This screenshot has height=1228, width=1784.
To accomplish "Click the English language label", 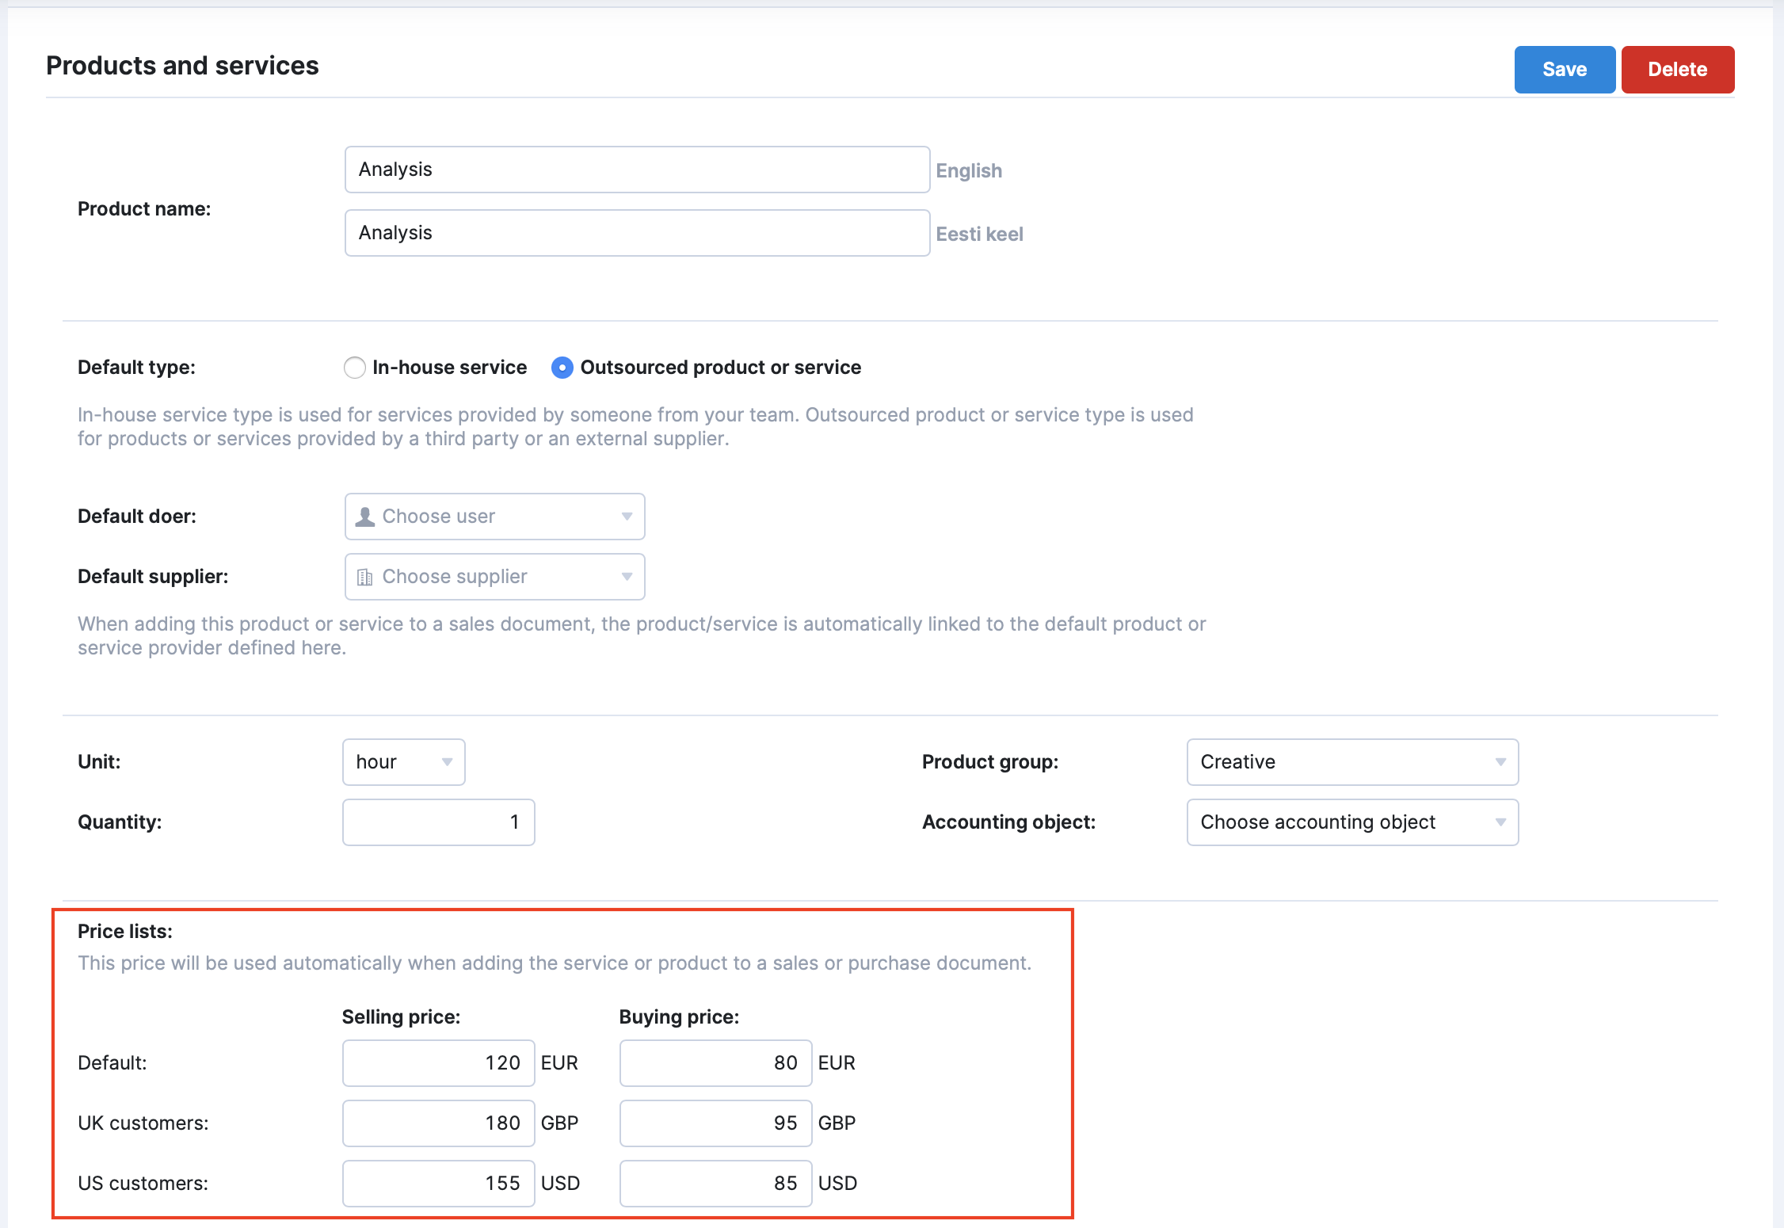I will (969, 170).
